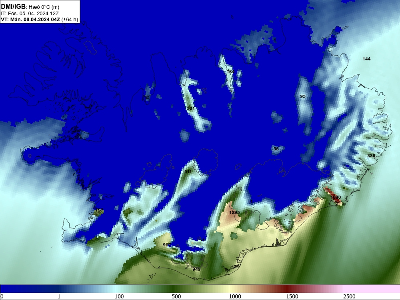400x300 pixels.
Task: Click the map value 949
Action: coord(196,269)
